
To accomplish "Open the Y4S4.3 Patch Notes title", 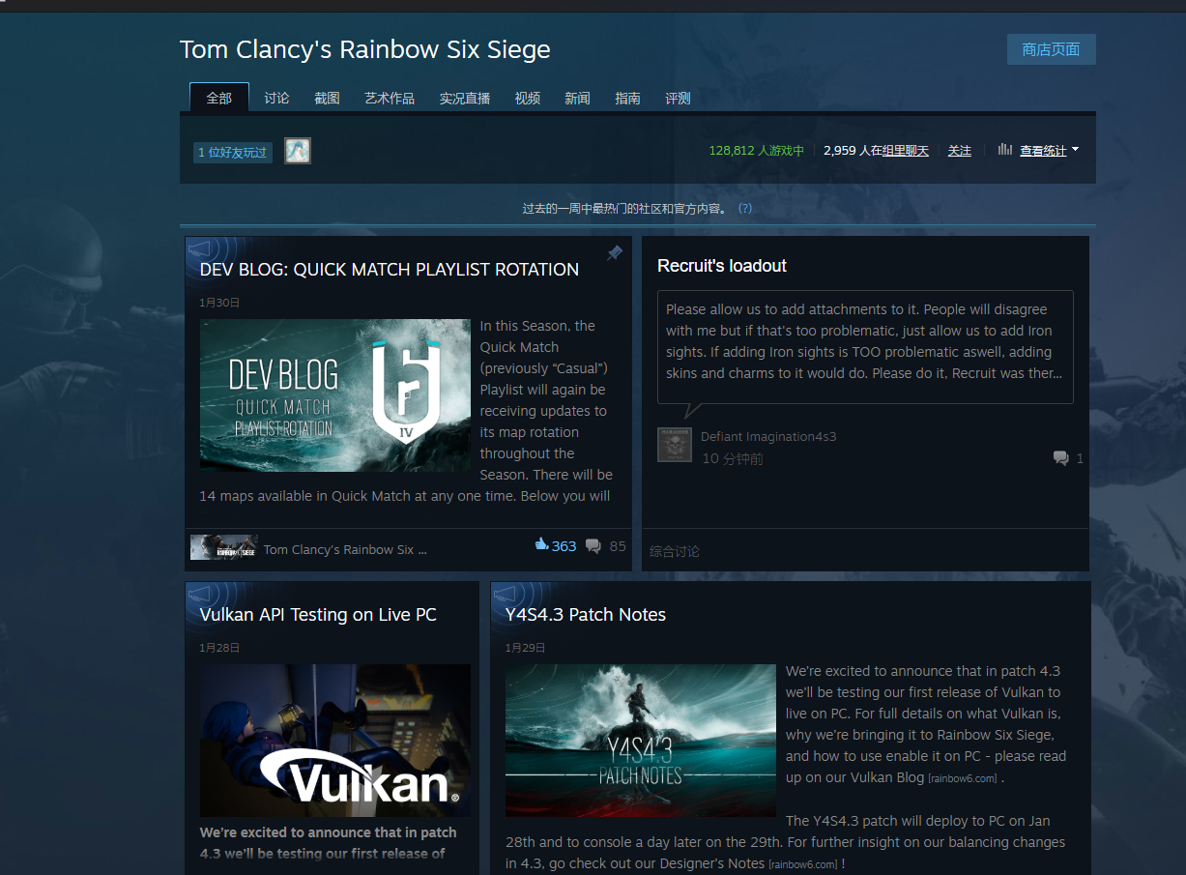I will 586,615.
